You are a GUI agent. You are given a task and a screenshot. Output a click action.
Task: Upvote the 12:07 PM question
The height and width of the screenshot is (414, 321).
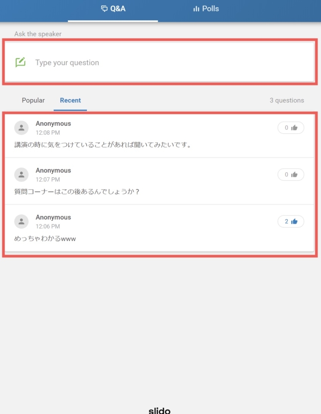click(291, 175)
